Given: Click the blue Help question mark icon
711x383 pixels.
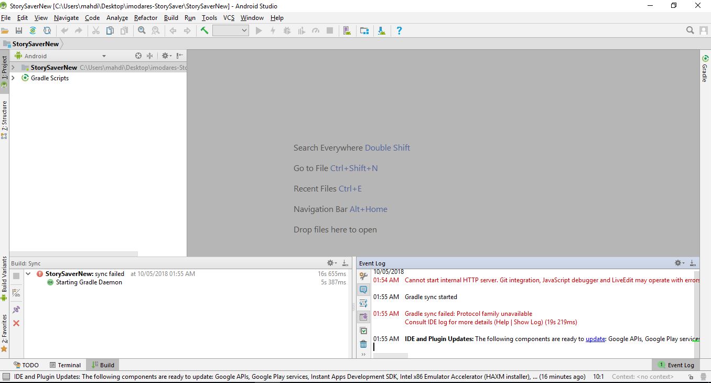Looking at the screenshot, I should [399, 31].
